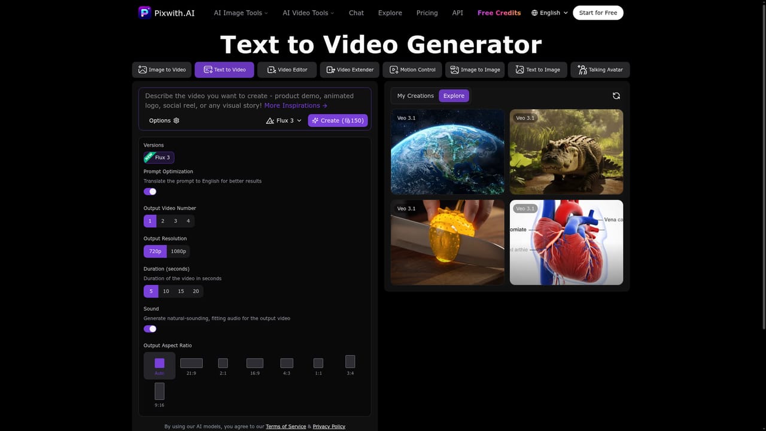
Task: Choose the 4:3 aspect ratio icon
Action: point(287,363)
